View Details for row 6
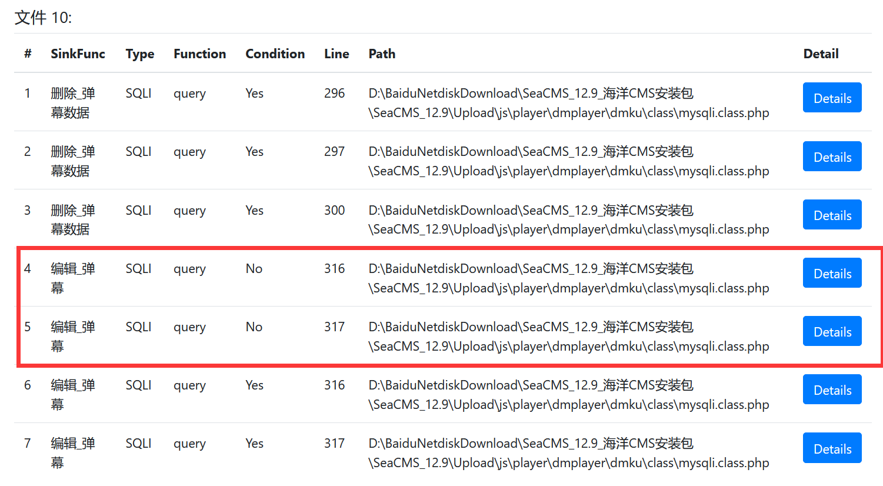 (x=831, y=390)
